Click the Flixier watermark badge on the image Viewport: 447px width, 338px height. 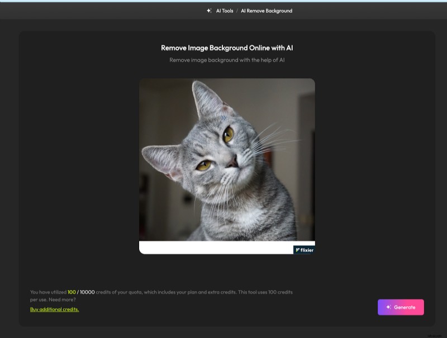click(x=303, y=250)
